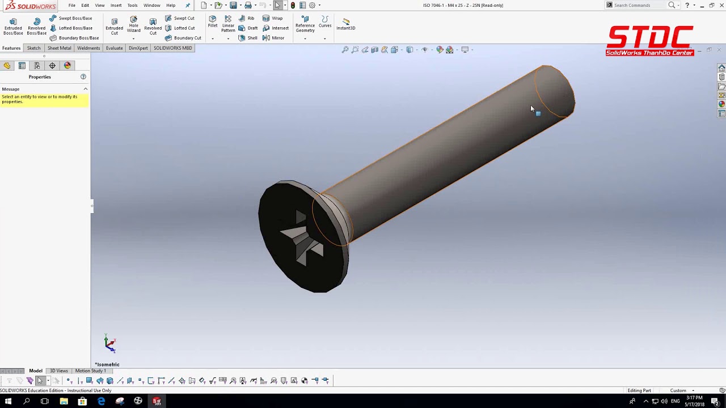Select the Extruded Boss/Base tool

point(13,26)
